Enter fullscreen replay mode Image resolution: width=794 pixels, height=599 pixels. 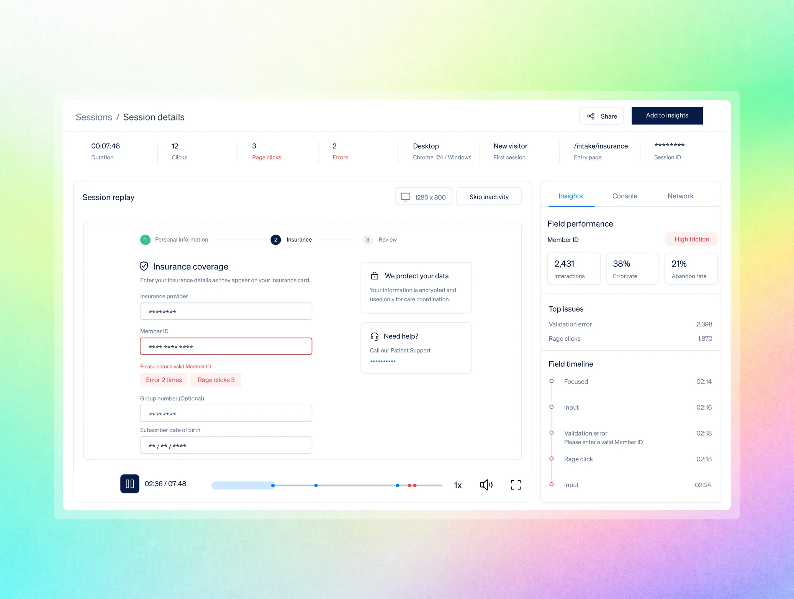pos(516,485)
